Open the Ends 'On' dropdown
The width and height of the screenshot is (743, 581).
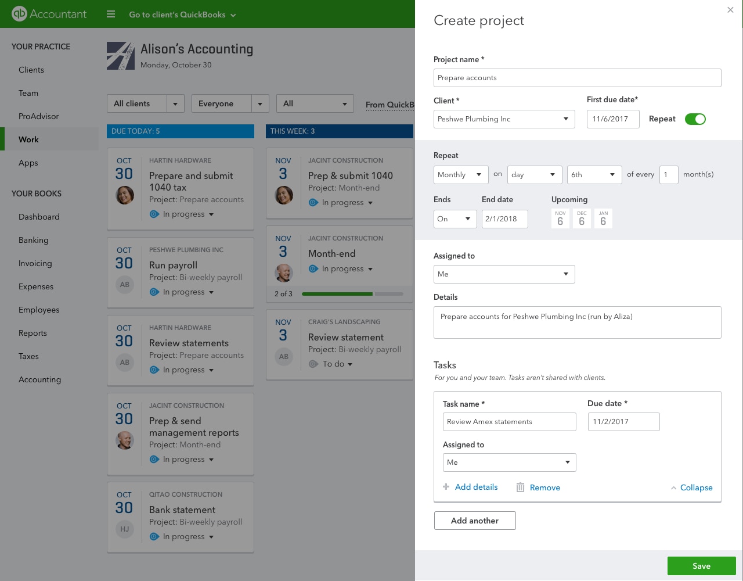click(x=455, y=219)
